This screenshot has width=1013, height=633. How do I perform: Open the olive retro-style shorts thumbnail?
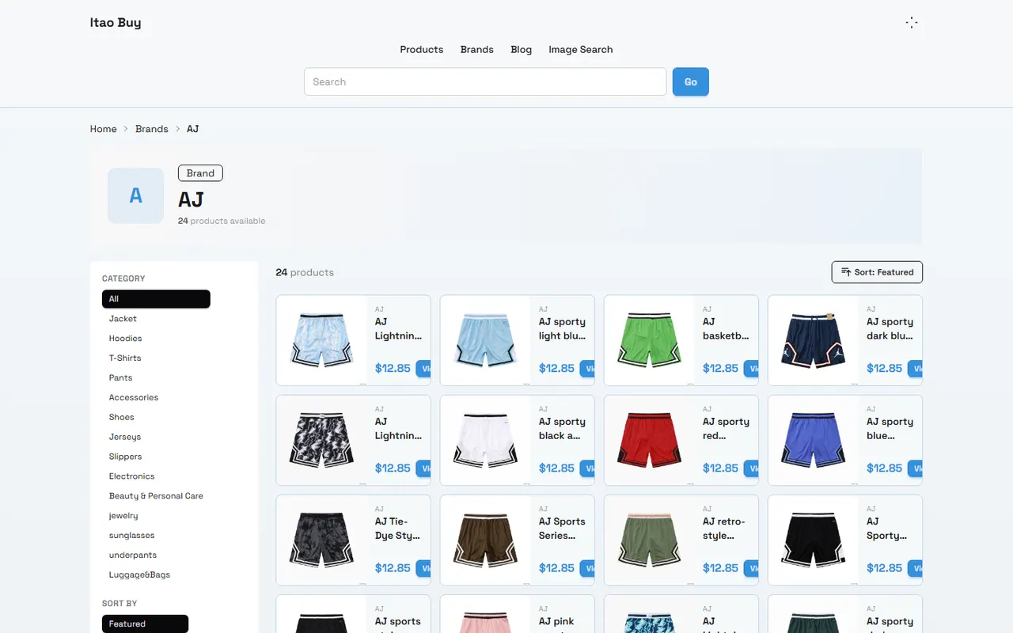coord(649,540)
